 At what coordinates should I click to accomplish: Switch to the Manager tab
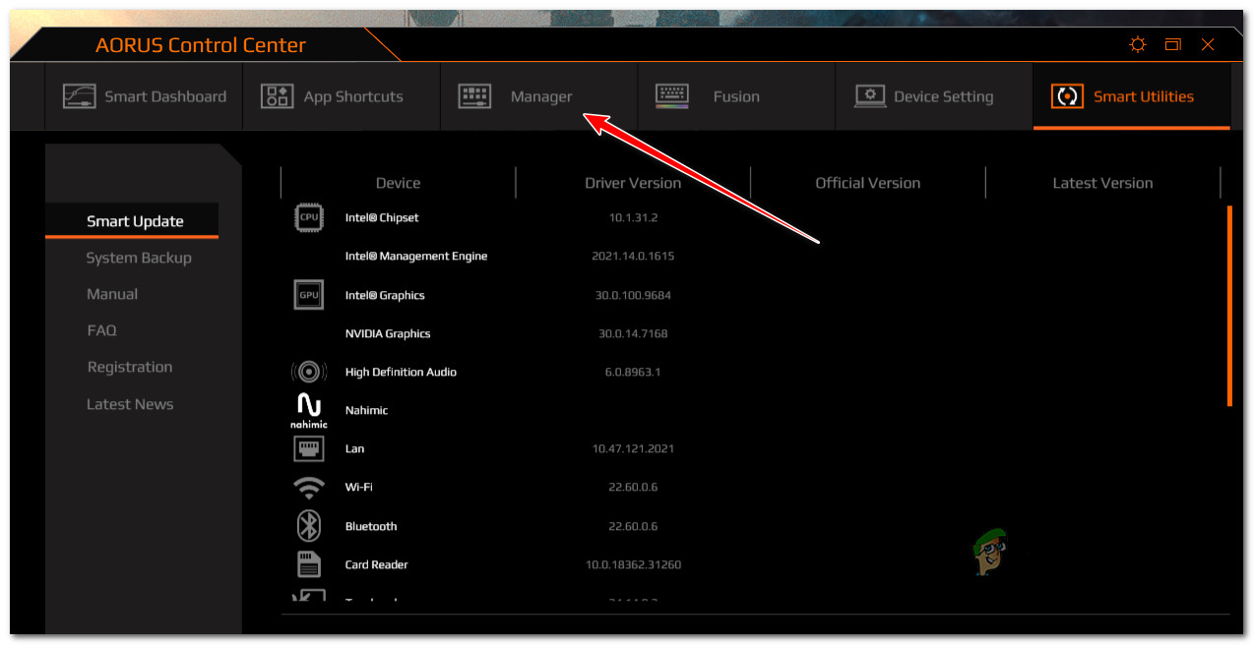point(539,96)
